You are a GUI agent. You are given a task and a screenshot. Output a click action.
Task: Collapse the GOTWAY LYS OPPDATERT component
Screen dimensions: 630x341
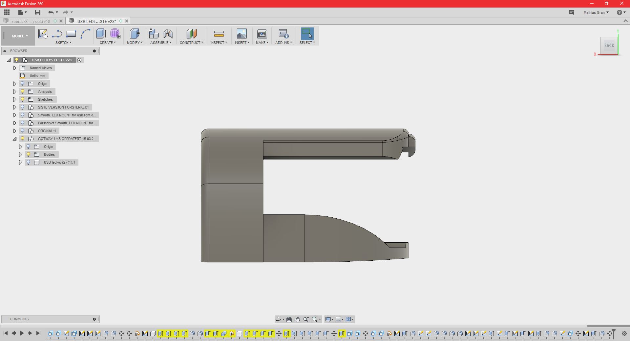(14, 139)
